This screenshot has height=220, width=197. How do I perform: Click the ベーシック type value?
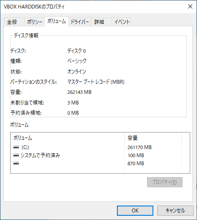click(77, 61)
